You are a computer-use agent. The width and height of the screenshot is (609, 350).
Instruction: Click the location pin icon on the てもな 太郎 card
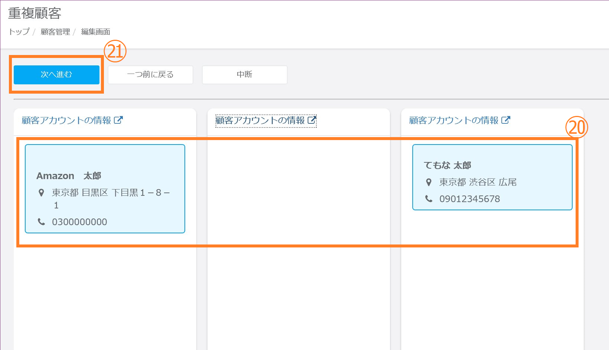(429, 182)
